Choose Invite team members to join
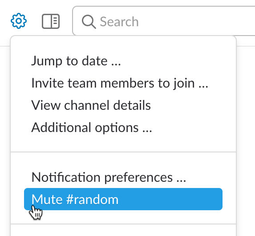The image size is (255, 236). pyautogui.click(x=123, y=83)
